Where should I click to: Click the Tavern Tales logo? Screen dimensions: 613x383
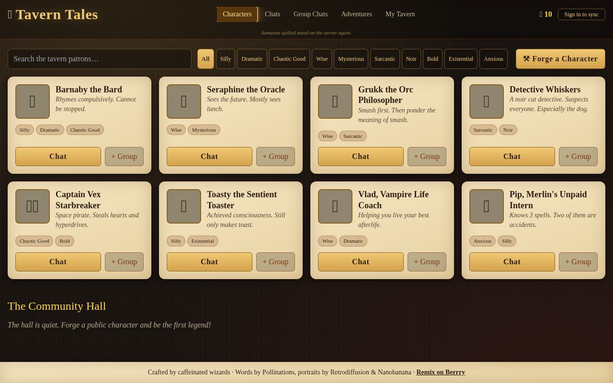coord(53,14)
